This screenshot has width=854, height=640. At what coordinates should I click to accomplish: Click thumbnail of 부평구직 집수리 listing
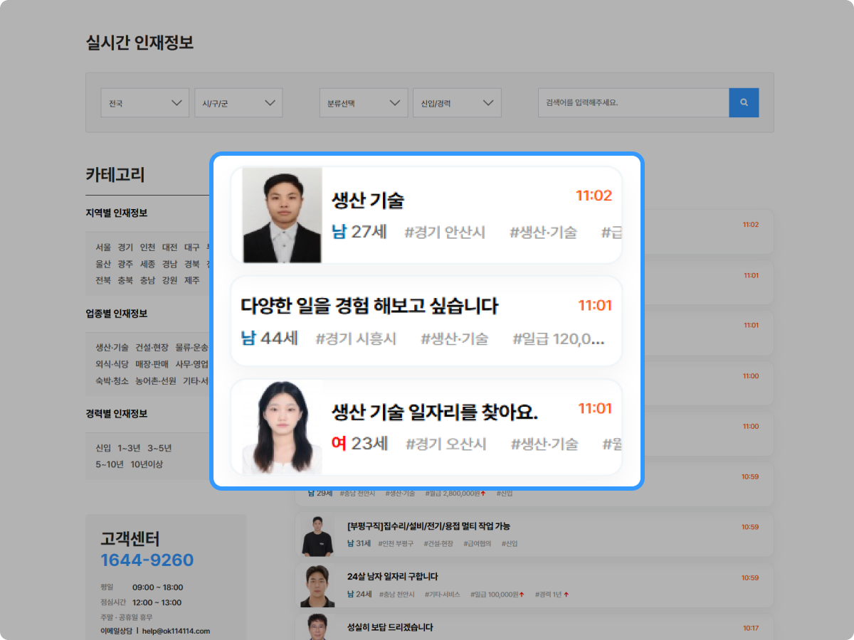tap(317, 535)
